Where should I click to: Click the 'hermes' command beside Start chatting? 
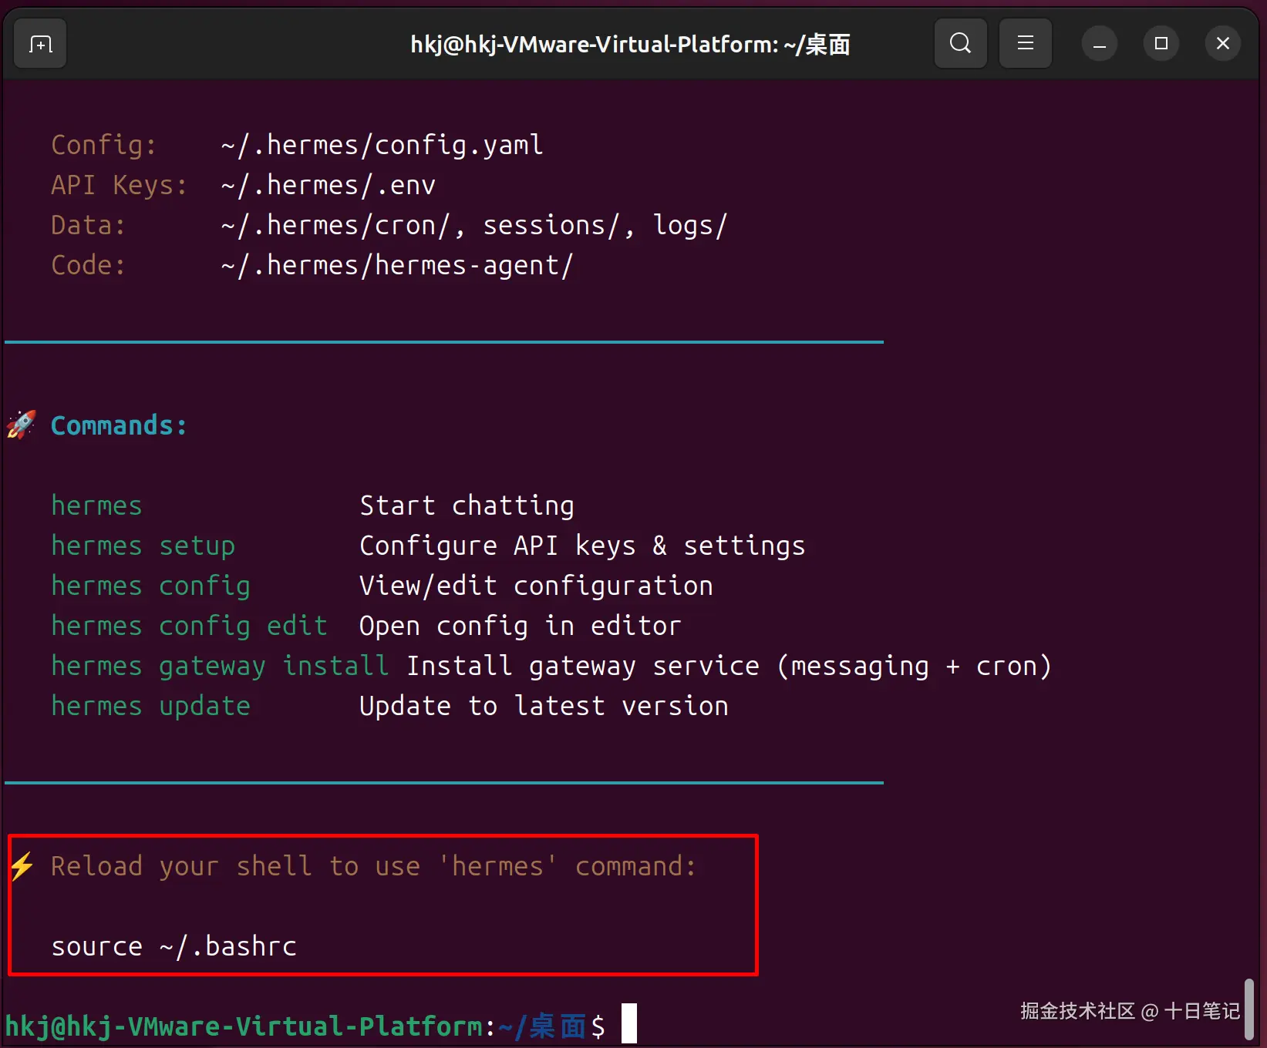coord(96,506)
